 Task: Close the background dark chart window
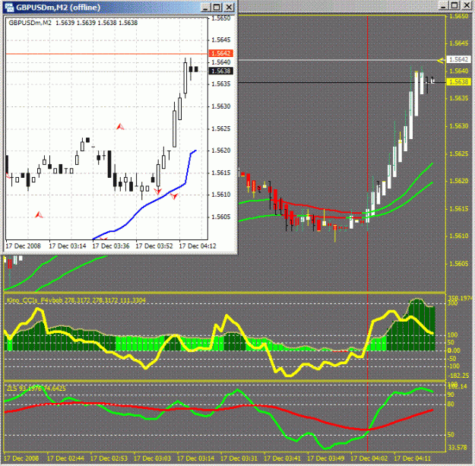(467, 5)
